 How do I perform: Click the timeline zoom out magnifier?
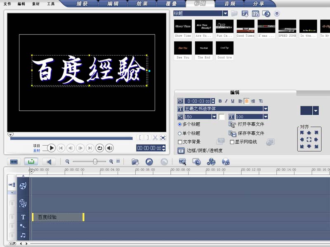(x=67, y=161)
